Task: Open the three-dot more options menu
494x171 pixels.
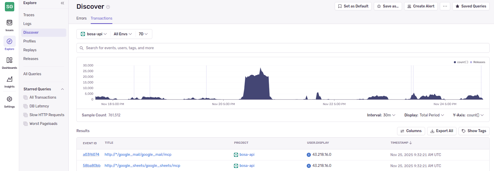Action: click(445, 6)
